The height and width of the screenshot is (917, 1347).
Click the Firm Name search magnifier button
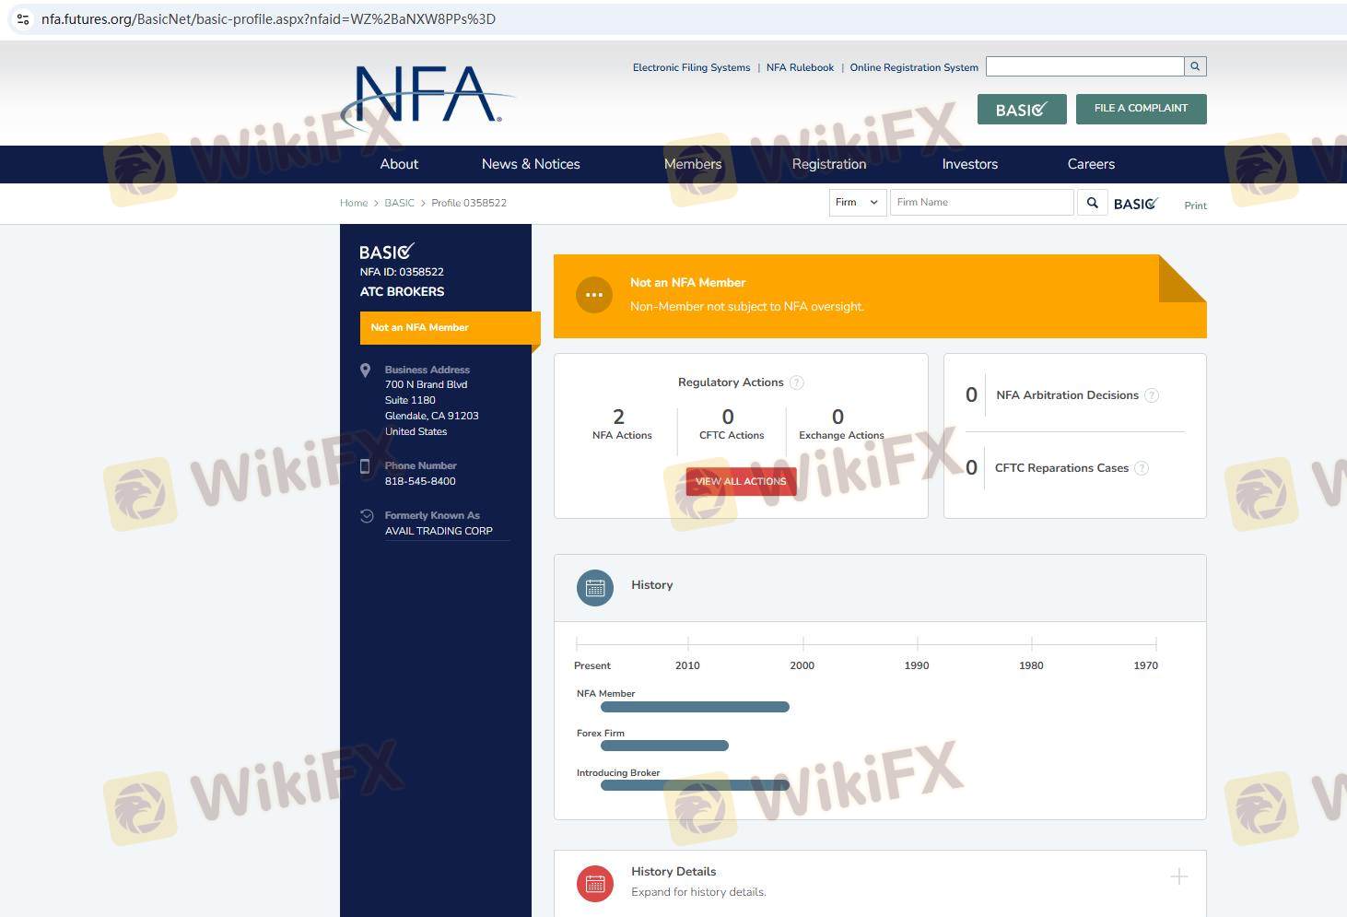1092,203
